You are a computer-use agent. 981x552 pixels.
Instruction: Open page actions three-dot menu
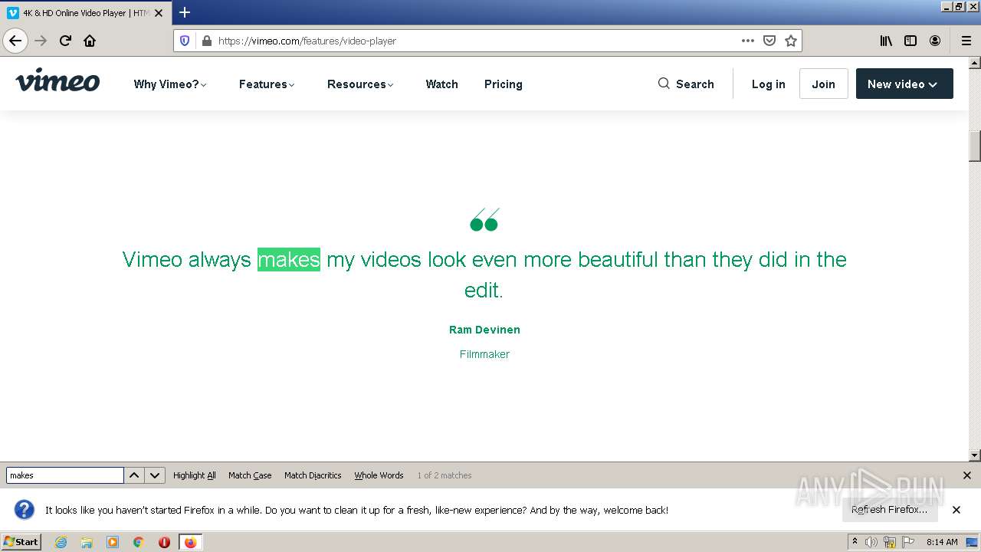pos(748,41)
